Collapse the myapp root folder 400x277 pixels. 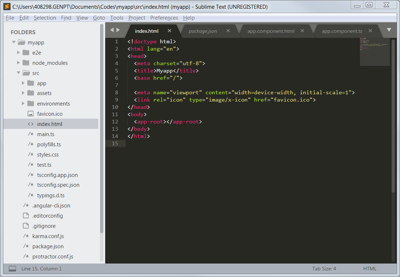click(x=14, y=42)
